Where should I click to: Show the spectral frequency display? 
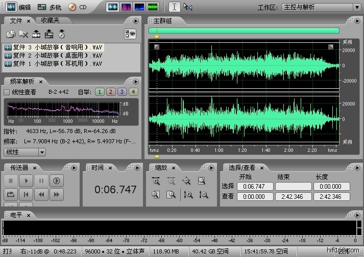(x=126, y=7)
